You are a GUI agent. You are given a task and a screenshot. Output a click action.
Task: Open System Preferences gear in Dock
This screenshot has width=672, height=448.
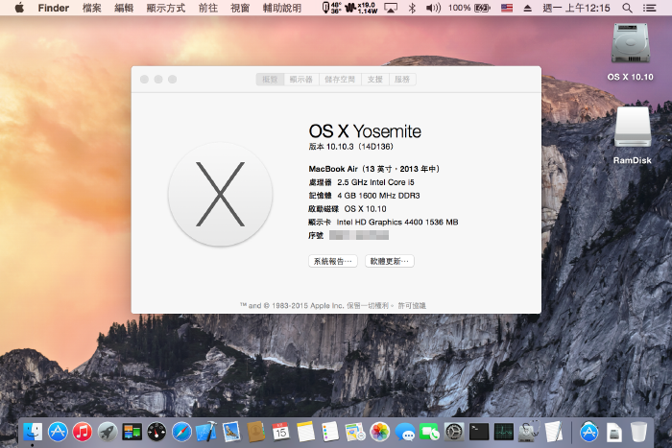click(x=454, y=432)
